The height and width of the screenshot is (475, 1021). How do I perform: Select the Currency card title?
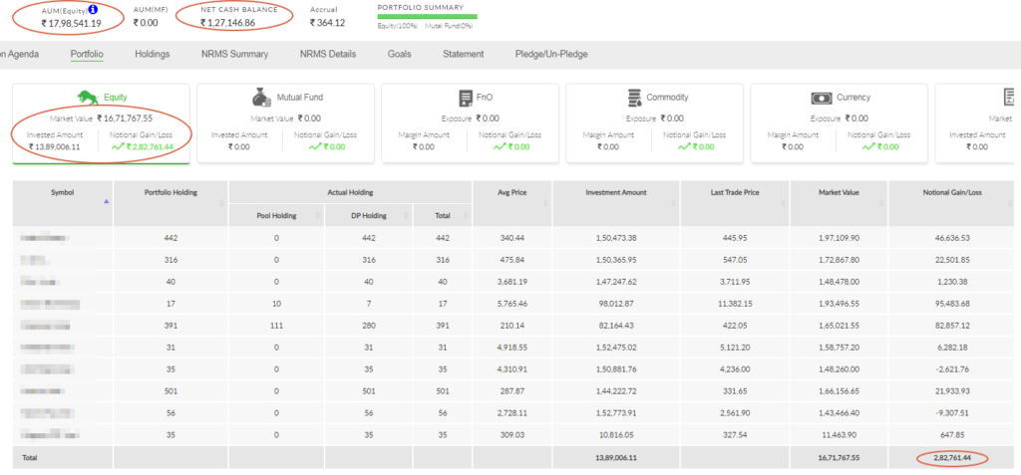(x=853, y=97)
